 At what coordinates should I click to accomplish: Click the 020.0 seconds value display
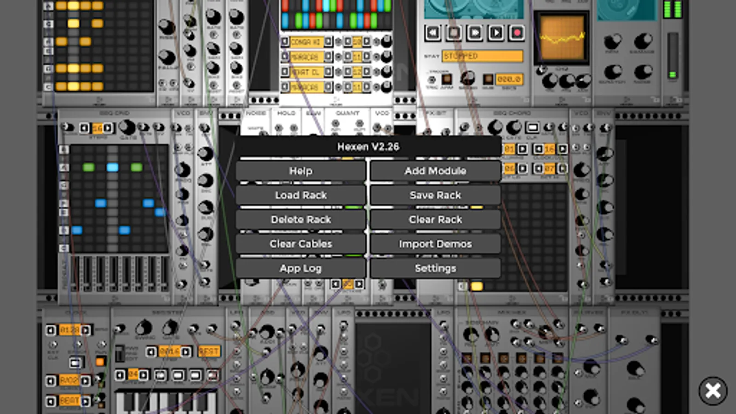509,80
